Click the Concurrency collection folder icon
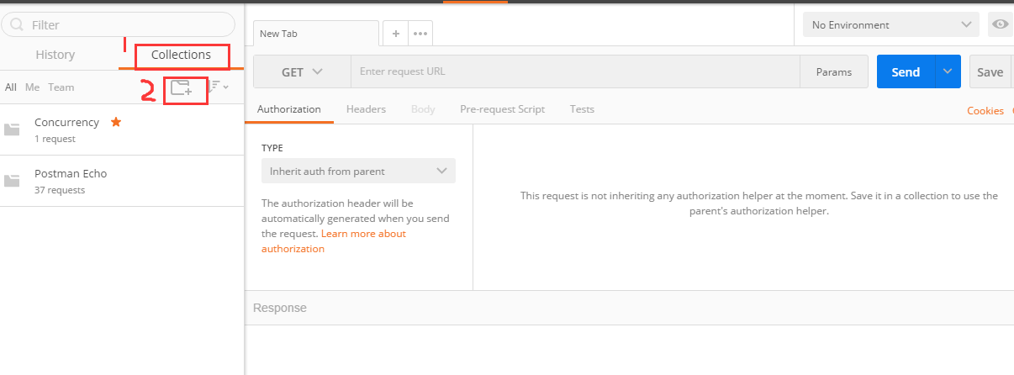 [12, 129]
